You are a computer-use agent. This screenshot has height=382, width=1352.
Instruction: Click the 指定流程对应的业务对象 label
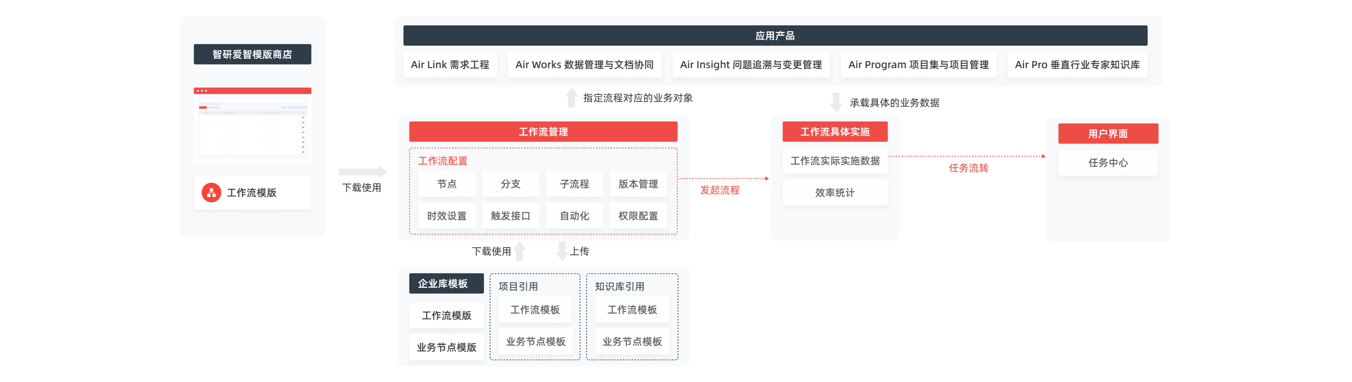point(638,98)
